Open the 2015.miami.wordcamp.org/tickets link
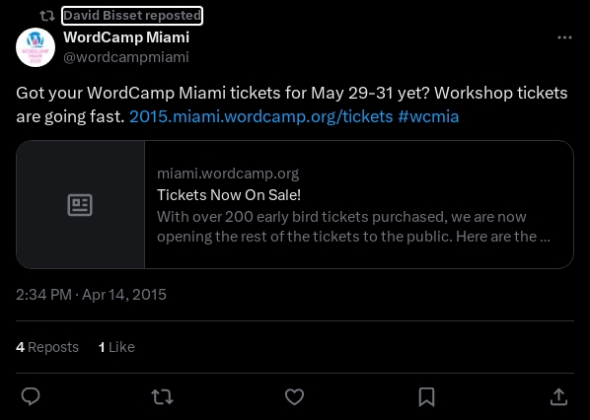Viewport: 590px width, 420px height. pyautogui.click(x=261, y=116)
